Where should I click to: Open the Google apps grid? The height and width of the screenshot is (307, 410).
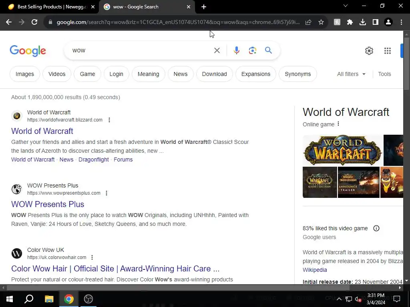coord(388,51)
